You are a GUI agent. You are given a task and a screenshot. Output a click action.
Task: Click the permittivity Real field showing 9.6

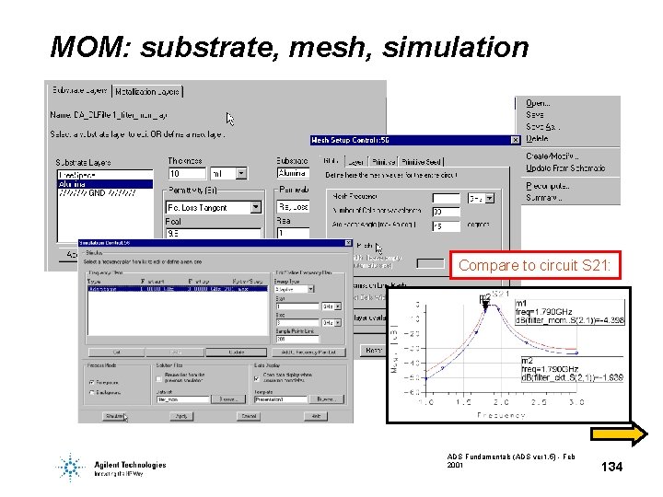click(214, 233)
